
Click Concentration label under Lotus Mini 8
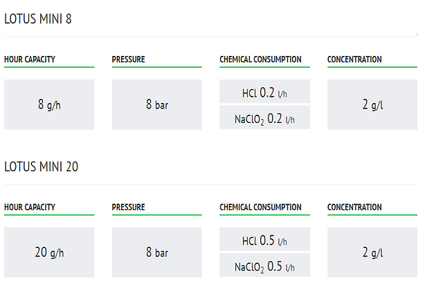click(x=354, y=59)
